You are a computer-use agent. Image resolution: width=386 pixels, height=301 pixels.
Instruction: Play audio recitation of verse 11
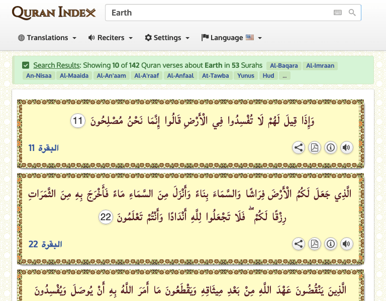pyautogui.click(x=346, y=147)
